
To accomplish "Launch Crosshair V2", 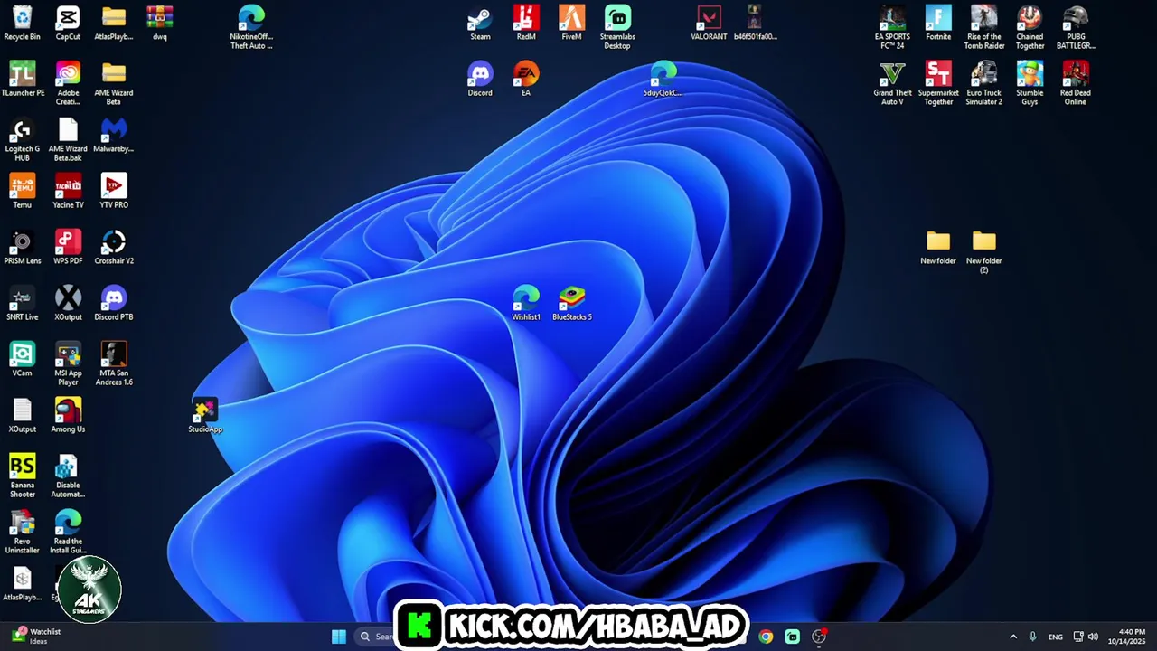I will 114,248.
